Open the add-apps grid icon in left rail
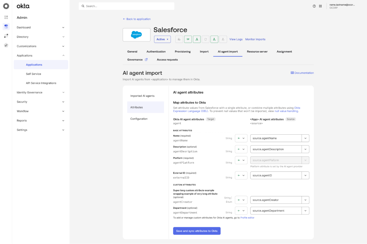Viewport: 367px width, 244px height. coord(6,17)
